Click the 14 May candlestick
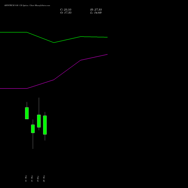This screenshot has width=188, height=188. [x=27, y=113]
